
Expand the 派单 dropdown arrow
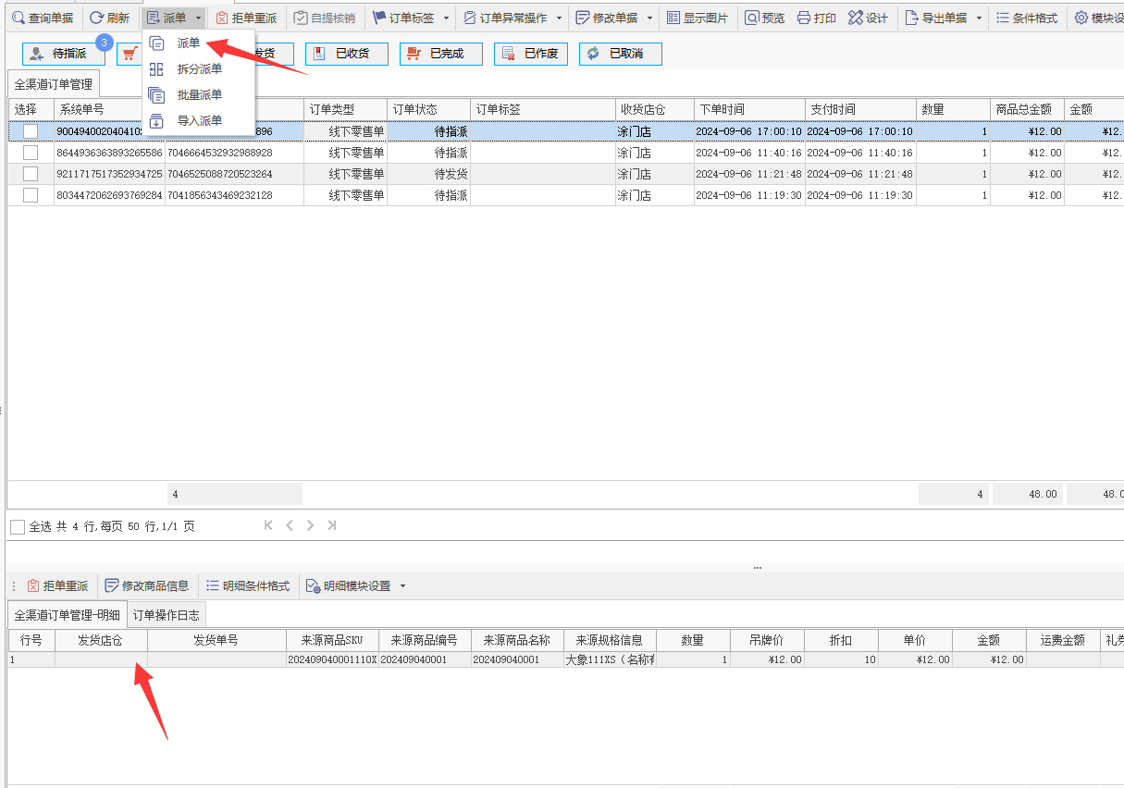(x=198, y=18)
